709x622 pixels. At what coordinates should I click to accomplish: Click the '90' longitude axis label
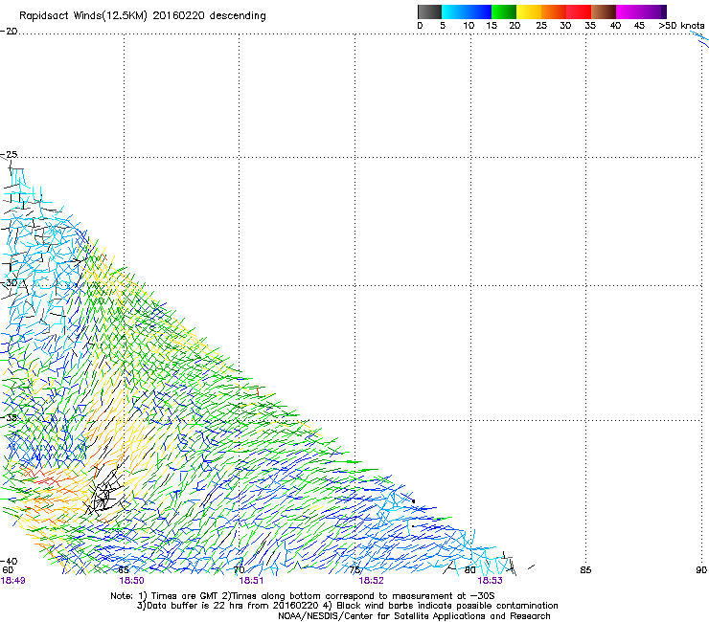(x=701, y=570)
